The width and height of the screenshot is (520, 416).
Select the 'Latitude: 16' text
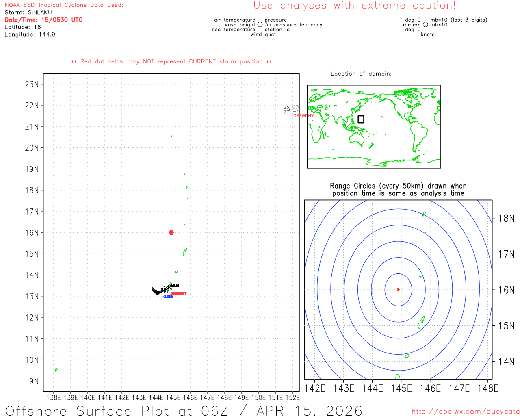click(23, 27)
